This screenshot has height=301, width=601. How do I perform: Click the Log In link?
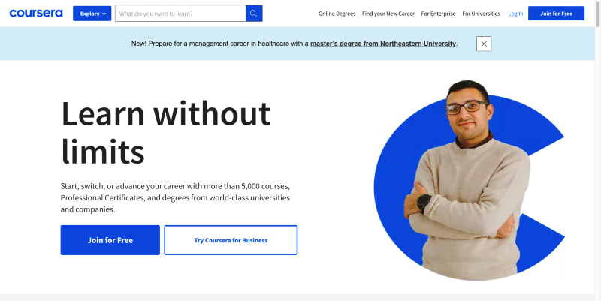pyautogui.click(x=515, y=14)
